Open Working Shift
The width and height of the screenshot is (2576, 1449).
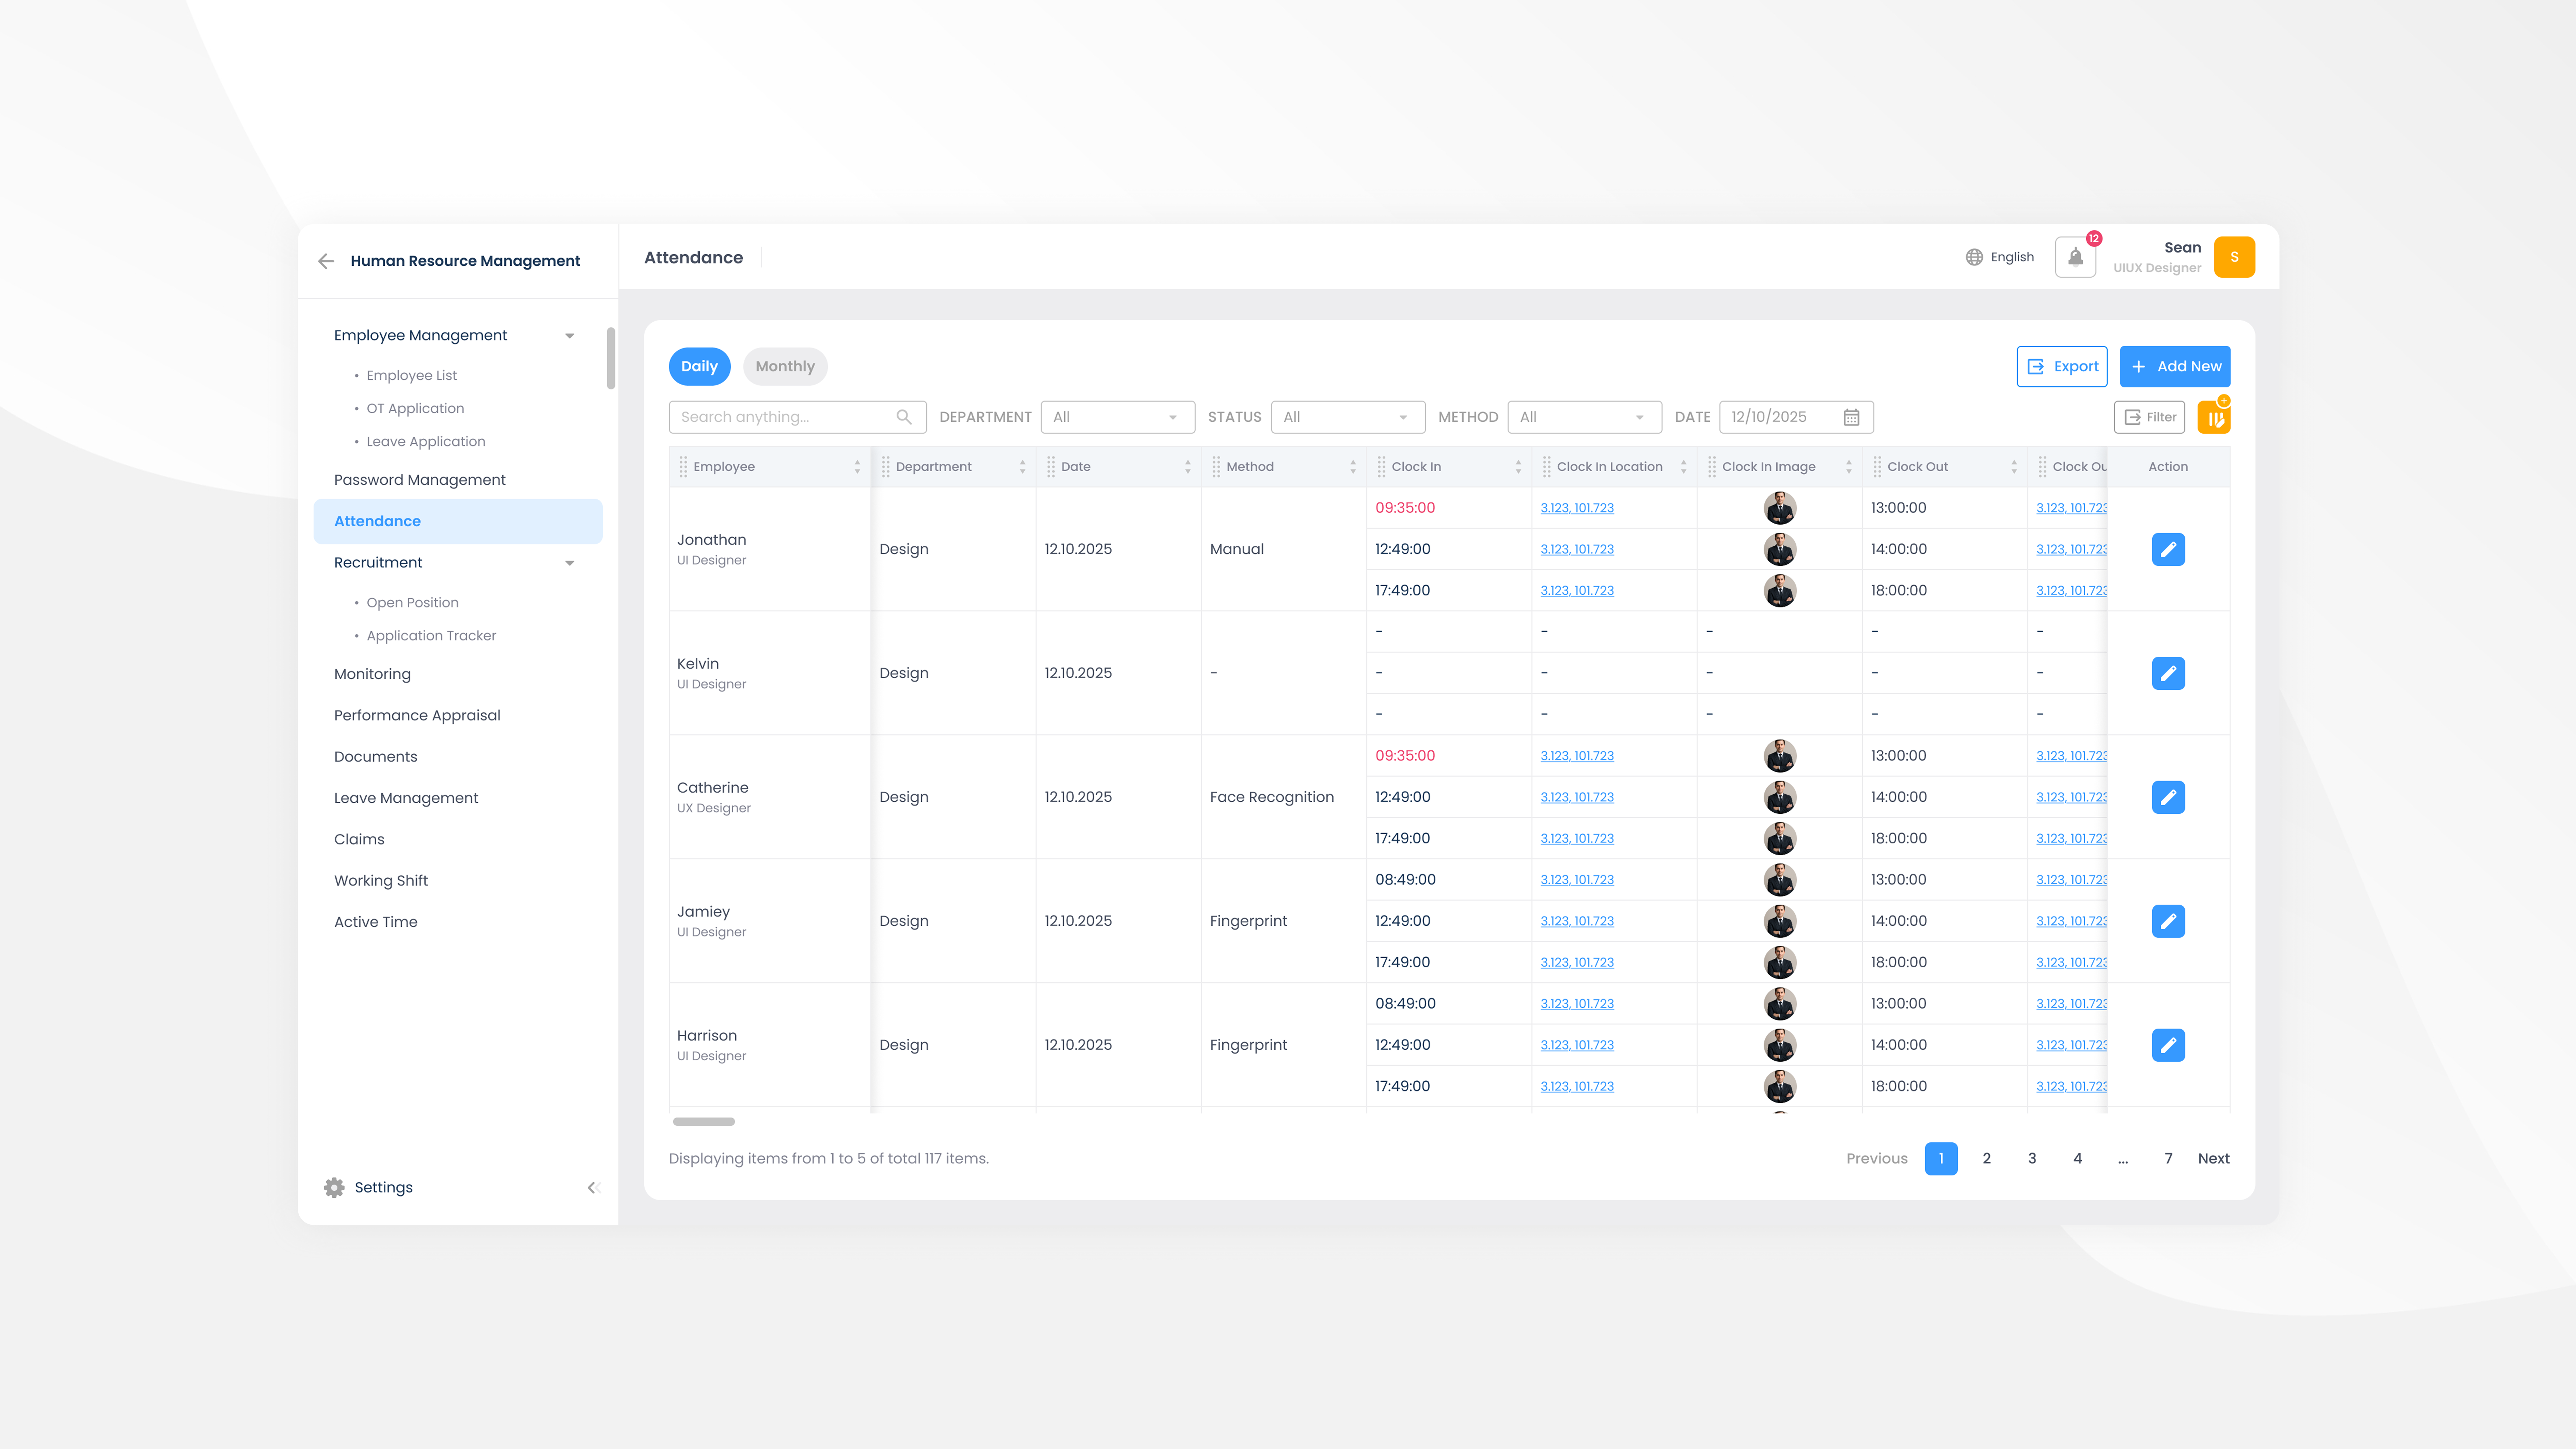coord(381,881)
